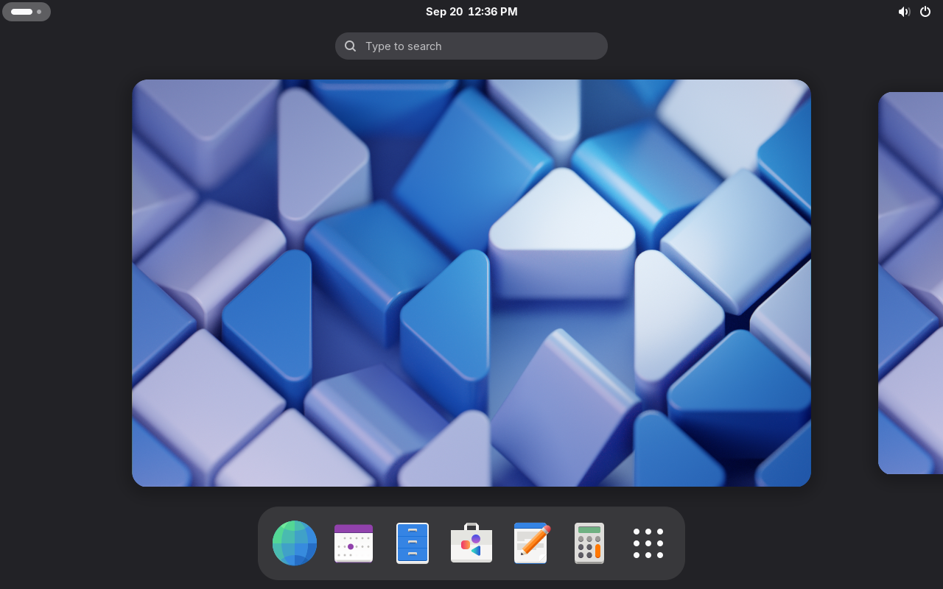Click the "Sep 20" date in top bar
Image resolution: width=943 pixels, height=589 pixels.
(444, 12)
